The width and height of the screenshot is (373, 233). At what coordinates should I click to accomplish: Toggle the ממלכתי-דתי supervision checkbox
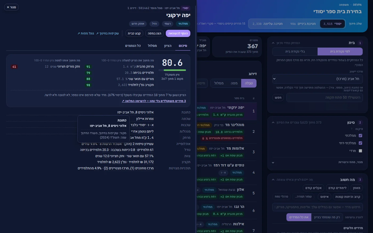pyautogui.click(x=360, y=143)
